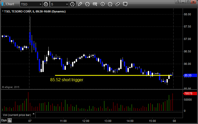Viewport: 198px width, 124px height.
Task: Click the 88.00 price axis label
Action: click(187, 14)
